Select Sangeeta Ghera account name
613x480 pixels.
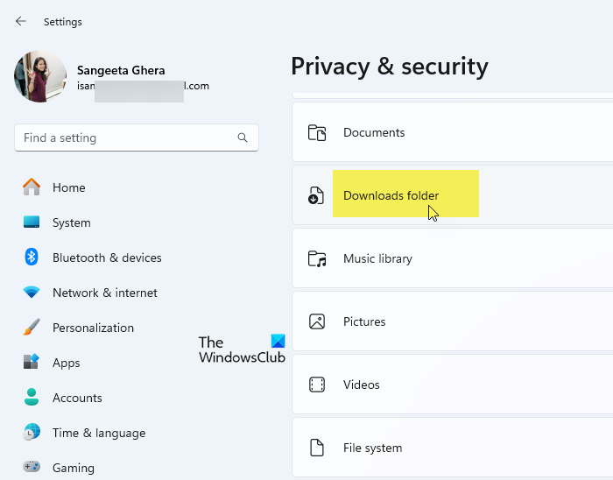(x=121, y=69)
